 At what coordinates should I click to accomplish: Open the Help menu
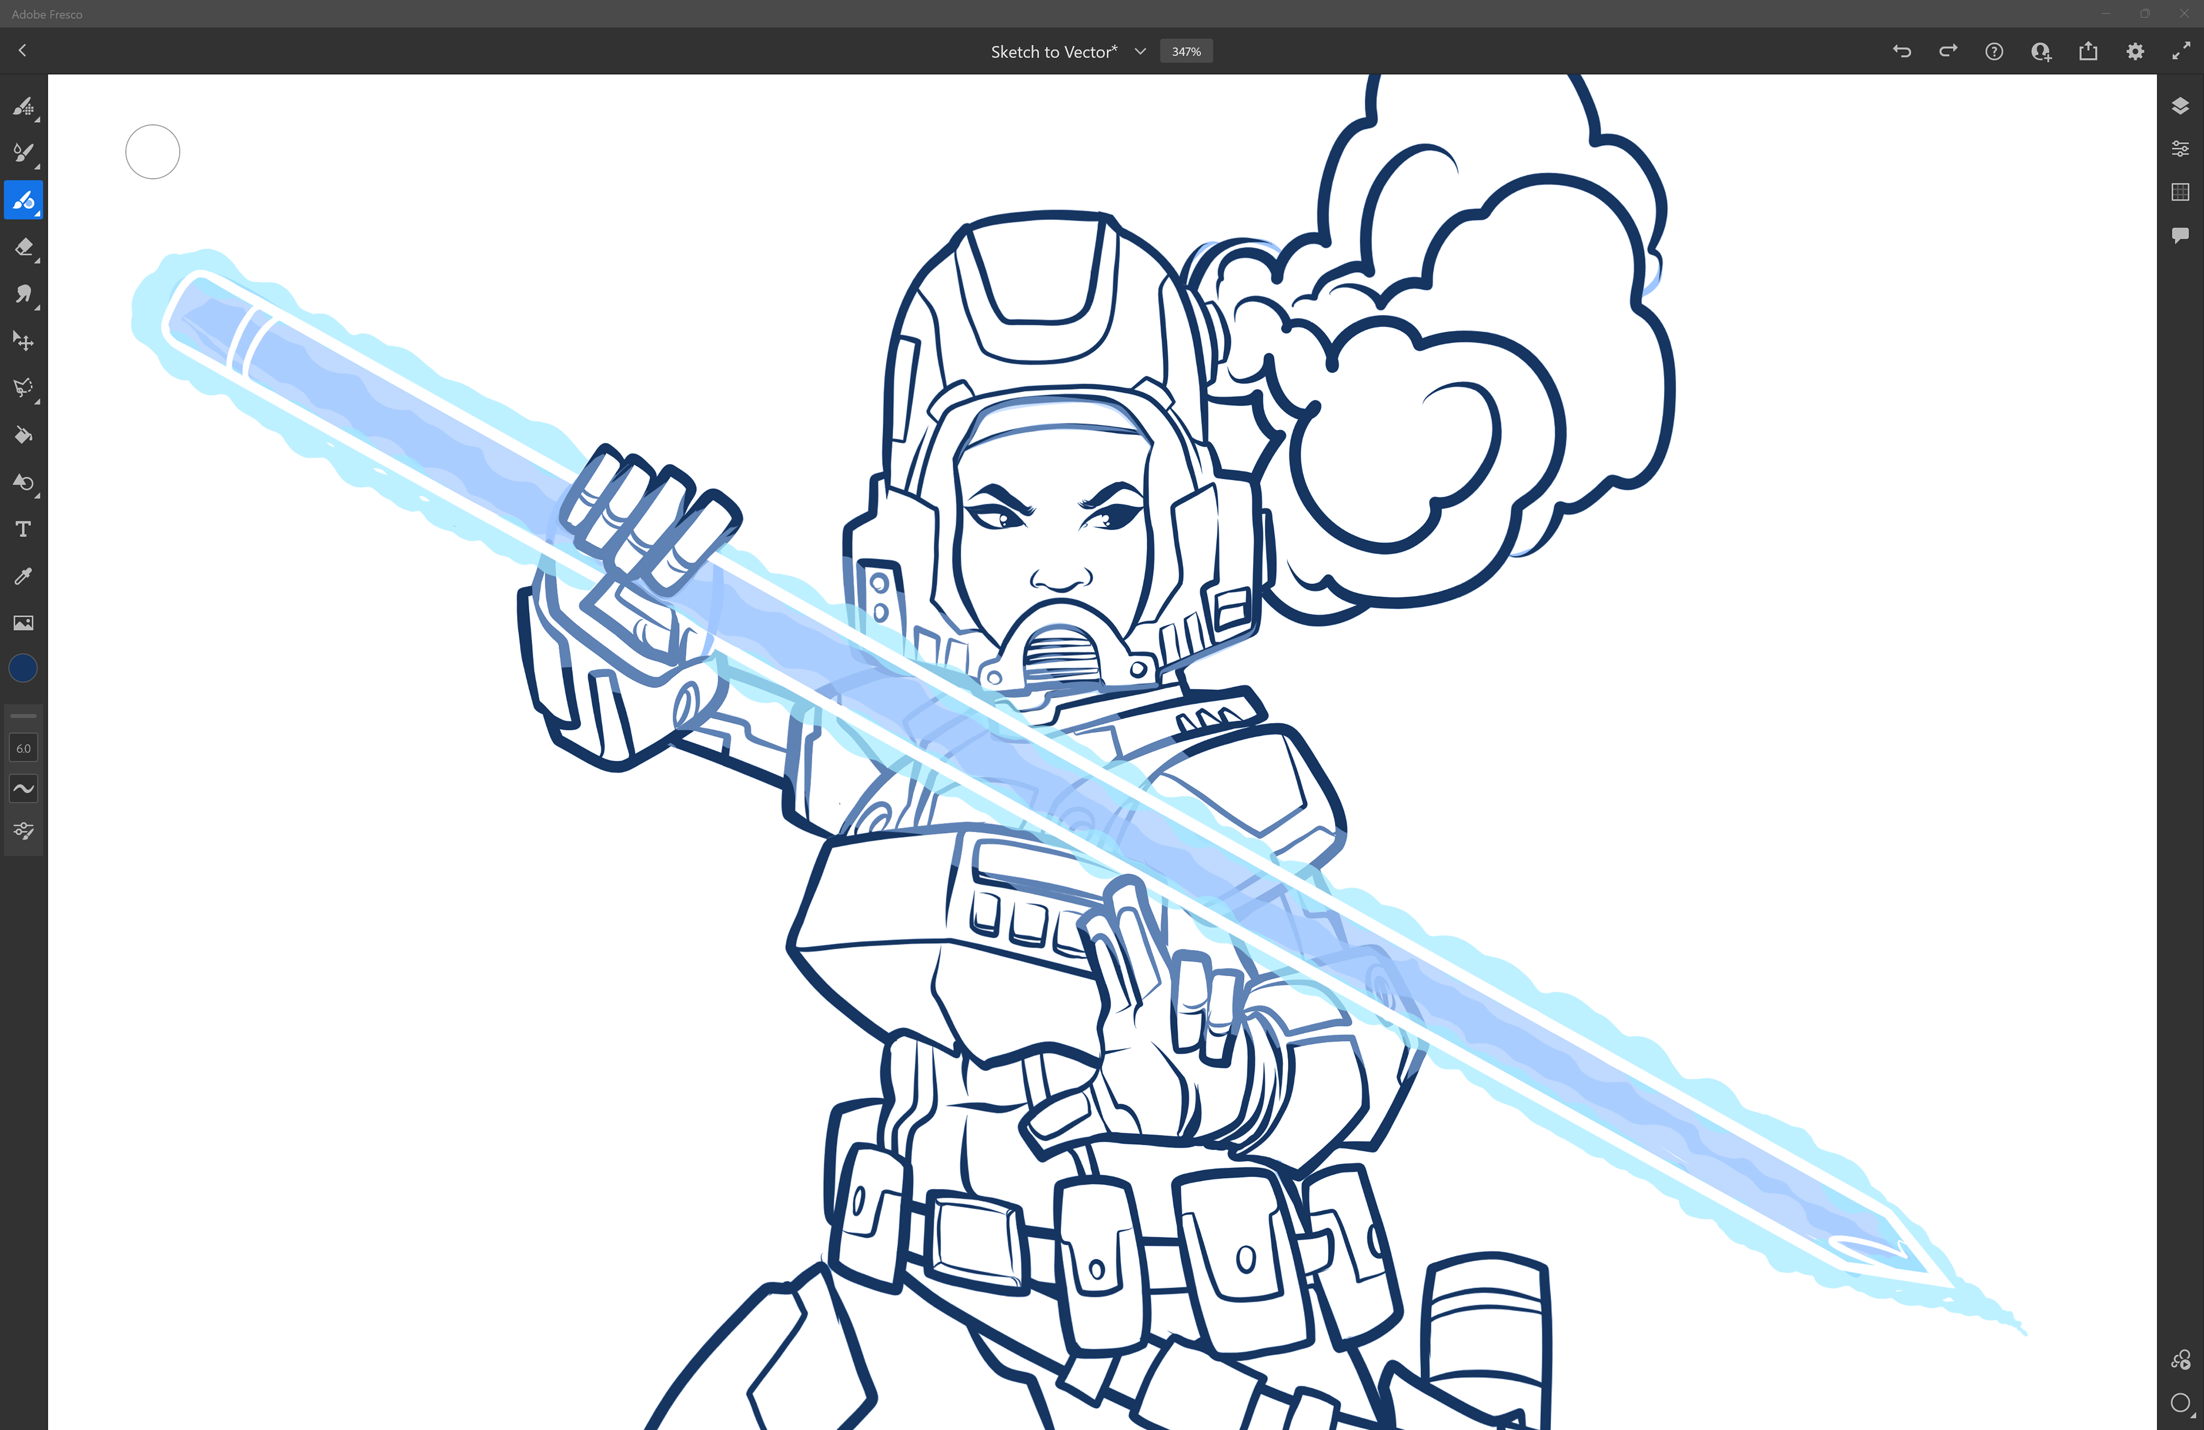coord(1994,52)
